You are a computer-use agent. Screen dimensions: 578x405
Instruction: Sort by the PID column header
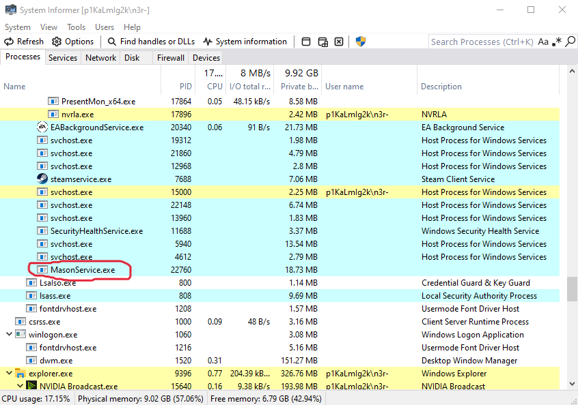(178, 80)
